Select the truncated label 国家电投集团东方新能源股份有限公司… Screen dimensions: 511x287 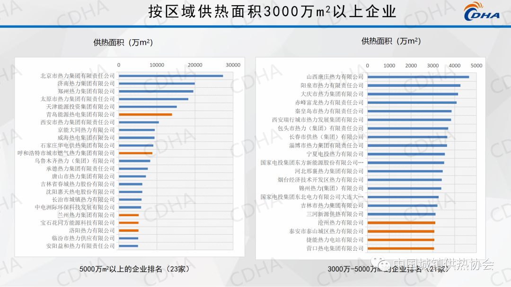[x=312, y=162]
